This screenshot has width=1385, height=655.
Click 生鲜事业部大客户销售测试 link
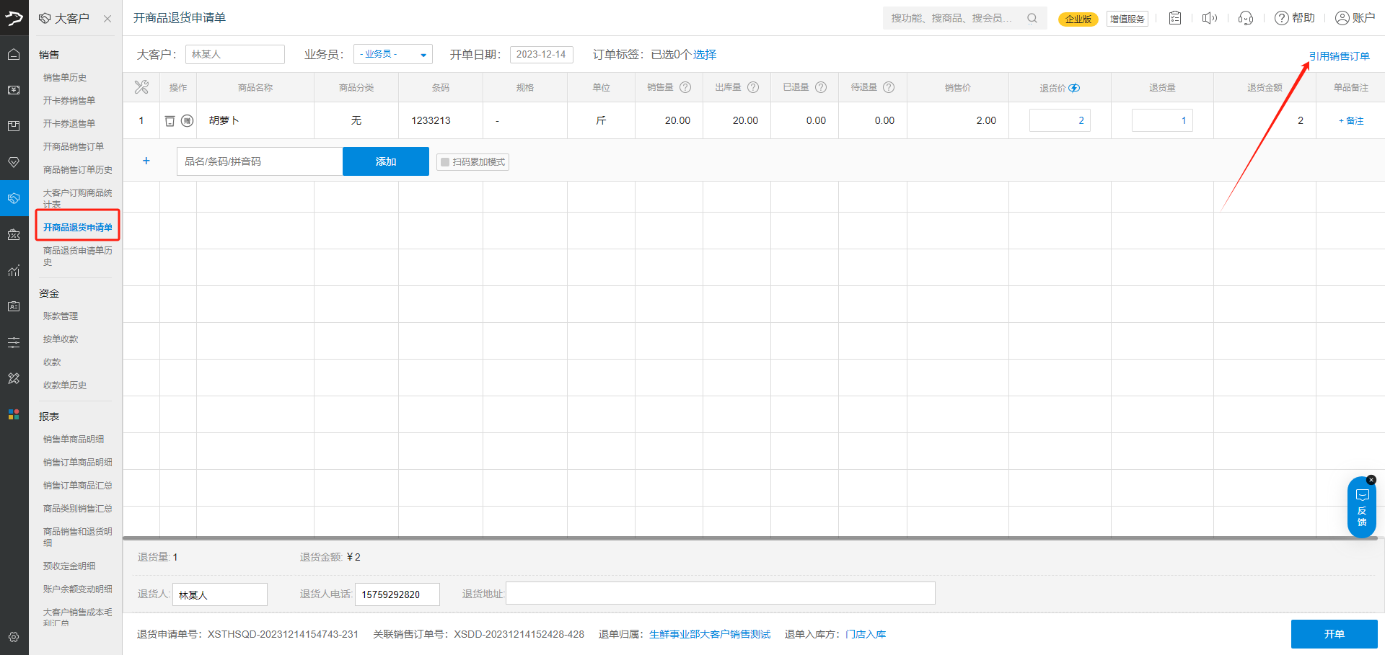click(x=710, y=634)
